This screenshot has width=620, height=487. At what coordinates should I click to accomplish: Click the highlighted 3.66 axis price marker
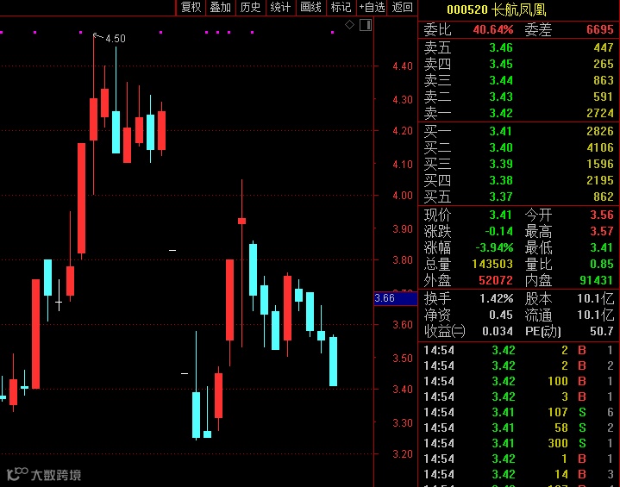396,298
